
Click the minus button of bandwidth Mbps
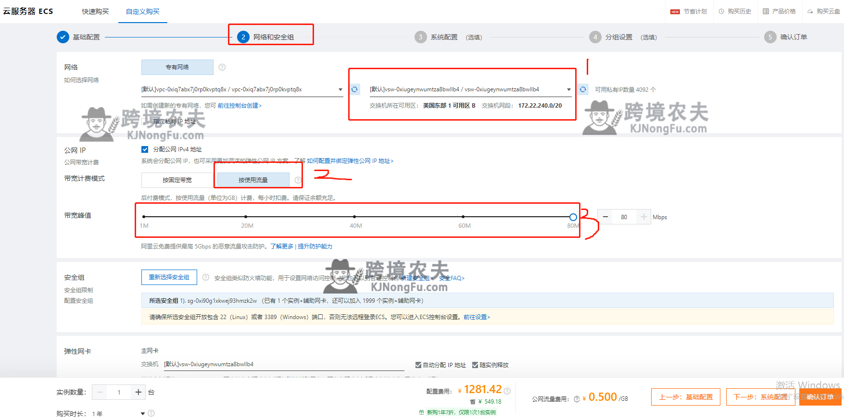pos(605,217)
